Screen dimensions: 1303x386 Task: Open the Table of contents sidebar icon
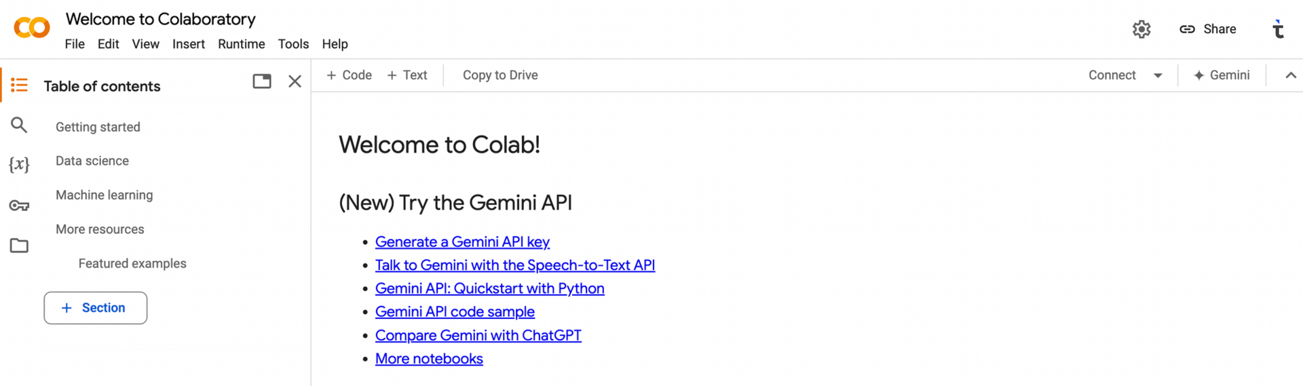tap(19, 85)
